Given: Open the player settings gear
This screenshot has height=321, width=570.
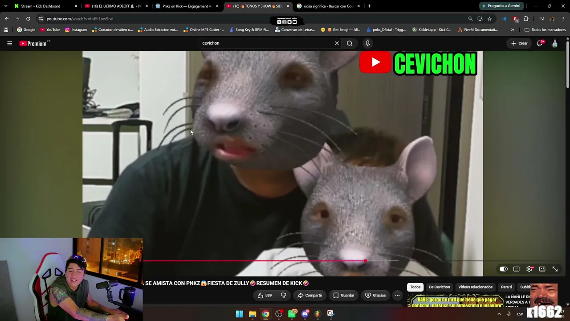Looking at the screenshot, I should pos(529,269).
